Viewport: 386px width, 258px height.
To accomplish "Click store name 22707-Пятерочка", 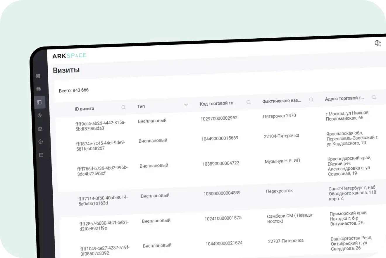I will pos(286,241).
